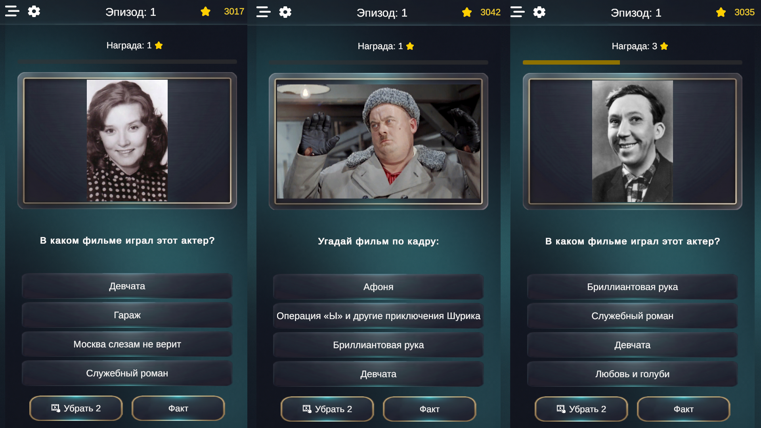Choose answer Афоня
The image size is (761, 428).
tap(379, 287)
